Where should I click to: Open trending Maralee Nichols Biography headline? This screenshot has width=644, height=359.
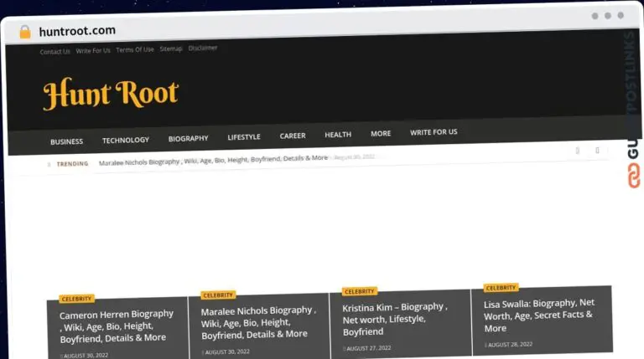(x=213, y=159)
